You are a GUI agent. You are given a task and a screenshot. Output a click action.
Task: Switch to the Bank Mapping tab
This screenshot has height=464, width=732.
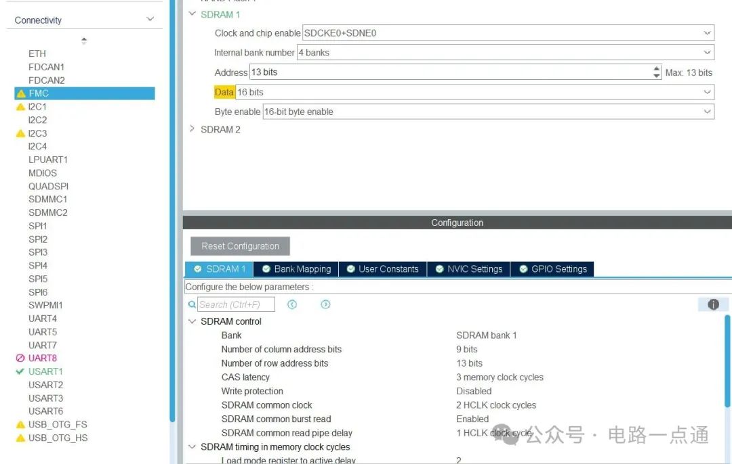coord(296,269)
